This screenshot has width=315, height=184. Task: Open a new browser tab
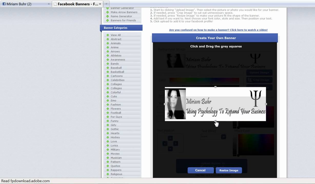point(106,4)
